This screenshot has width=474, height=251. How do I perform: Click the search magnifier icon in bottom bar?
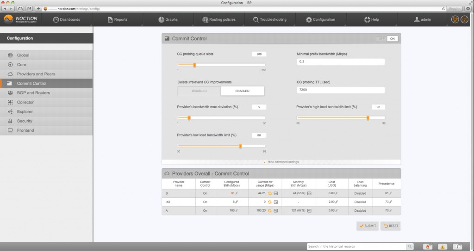409,246
